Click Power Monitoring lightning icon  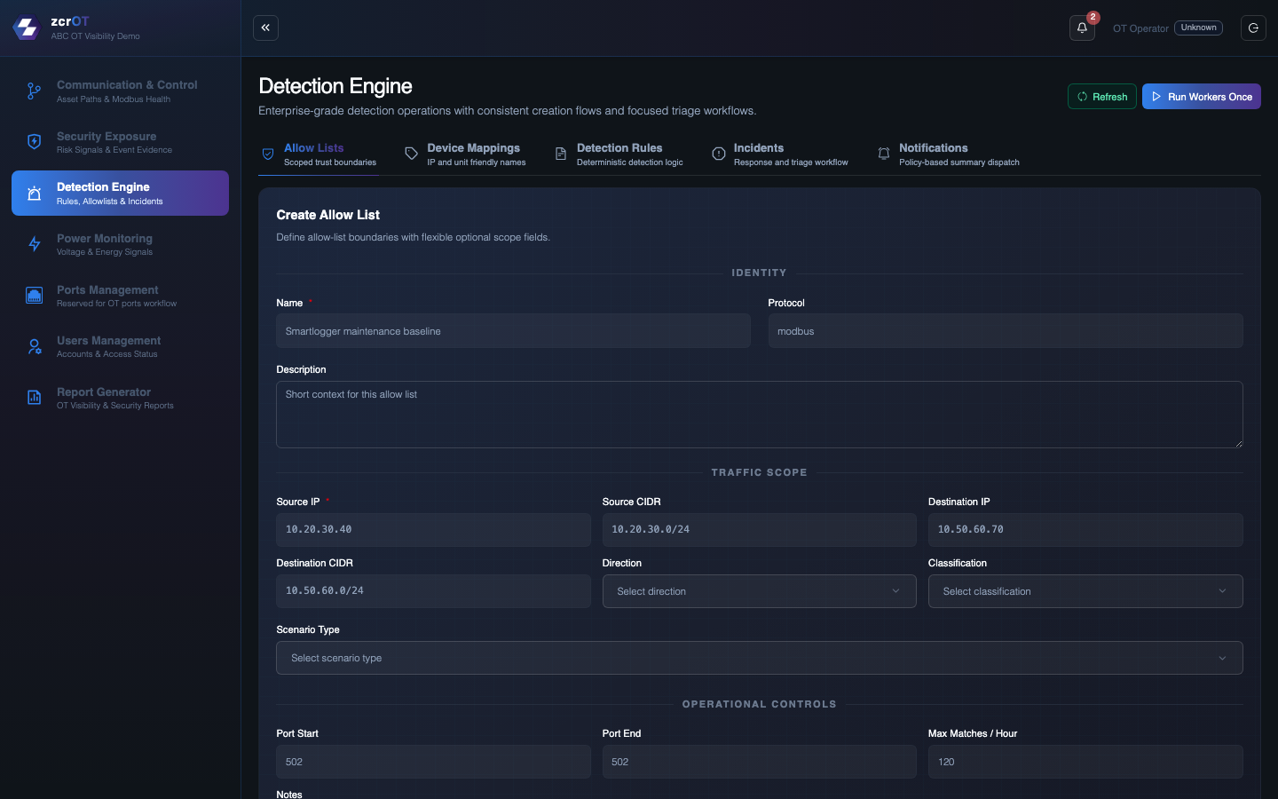pos(34,244)
